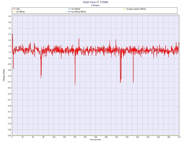The image size is (191, 143).
Task: Click the System Agent Offset legend entry
Action: (134, 9)
